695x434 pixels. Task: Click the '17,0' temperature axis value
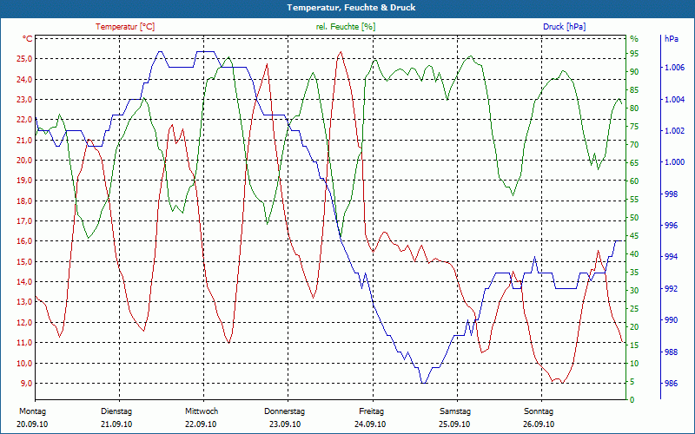click(25, 221)
